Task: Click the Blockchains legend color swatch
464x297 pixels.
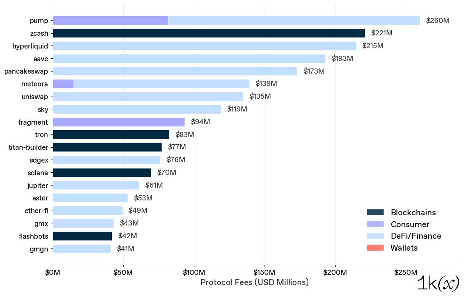Action: pyautogui.click(x=375, y=212)
